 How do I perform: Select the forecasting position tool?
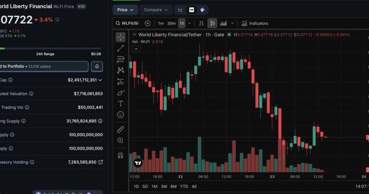tap(120, 82)
